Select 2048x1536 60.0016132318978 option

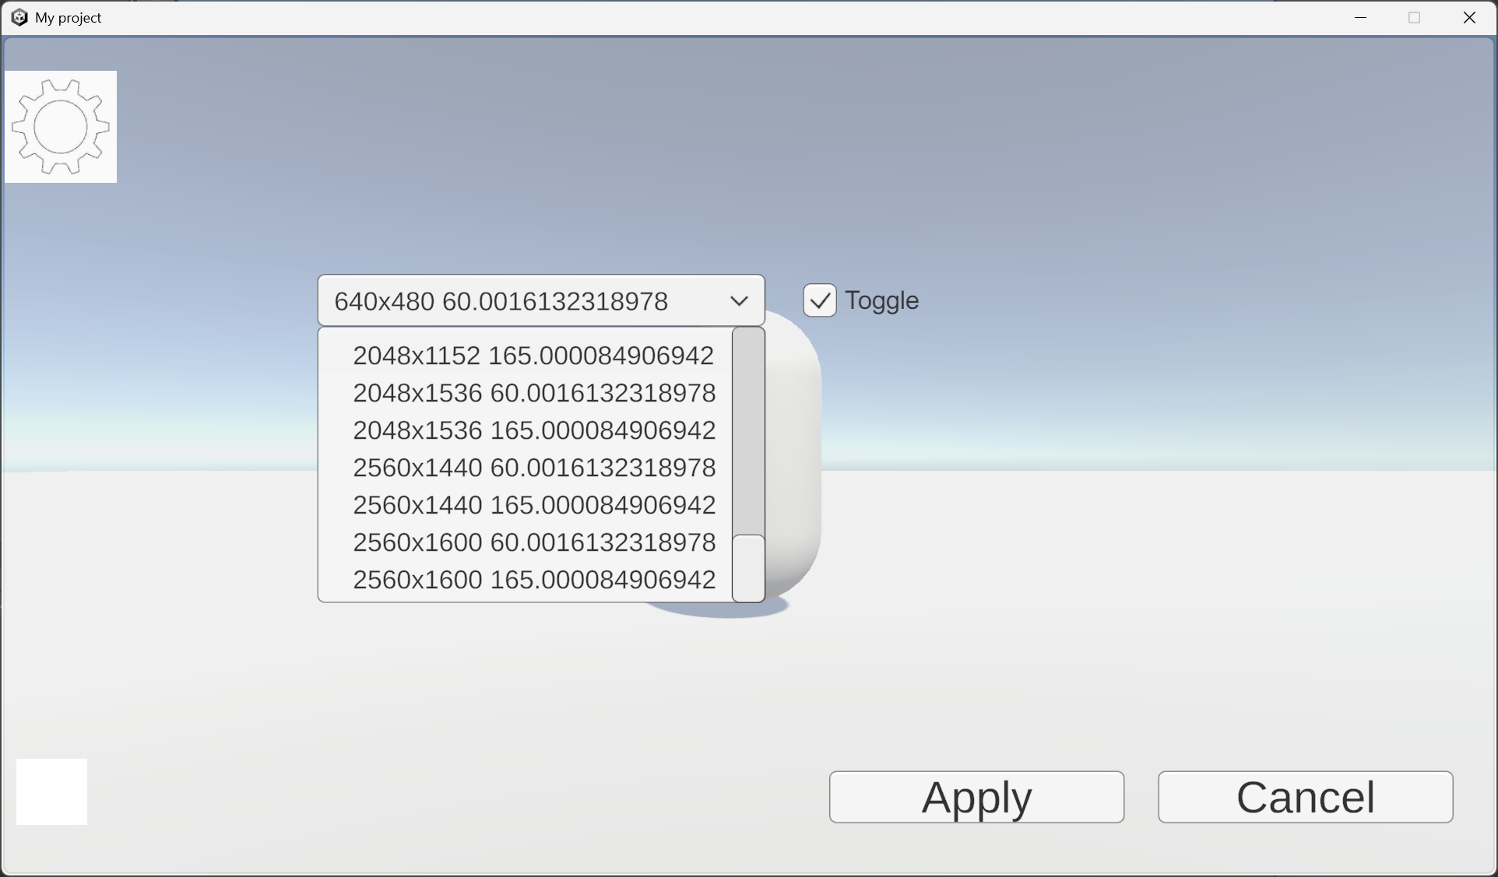[533, 393]
